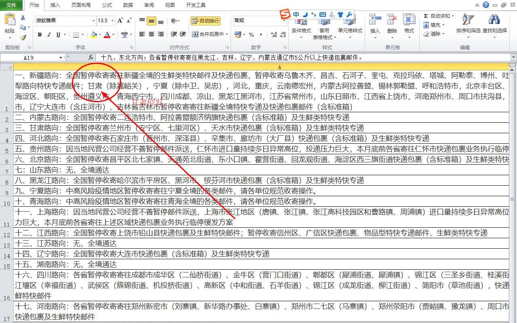Open the number format 常规 dropdown

click(284, 20)
